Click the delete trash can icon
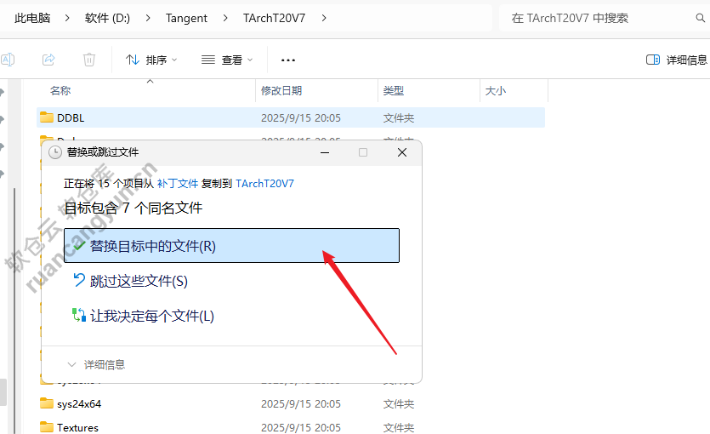The image size is (710, 434). [89, 60]
